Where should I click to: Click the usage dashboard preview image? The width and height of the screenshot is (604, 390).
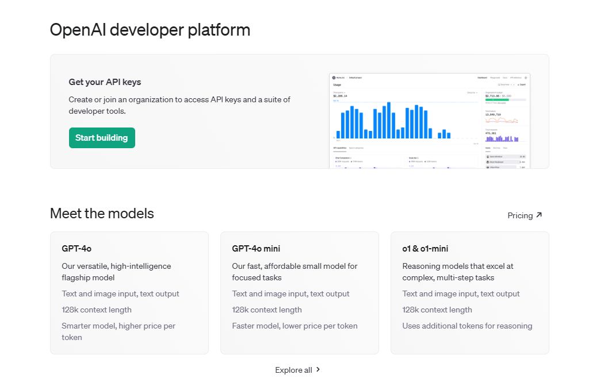coord(430,121)
